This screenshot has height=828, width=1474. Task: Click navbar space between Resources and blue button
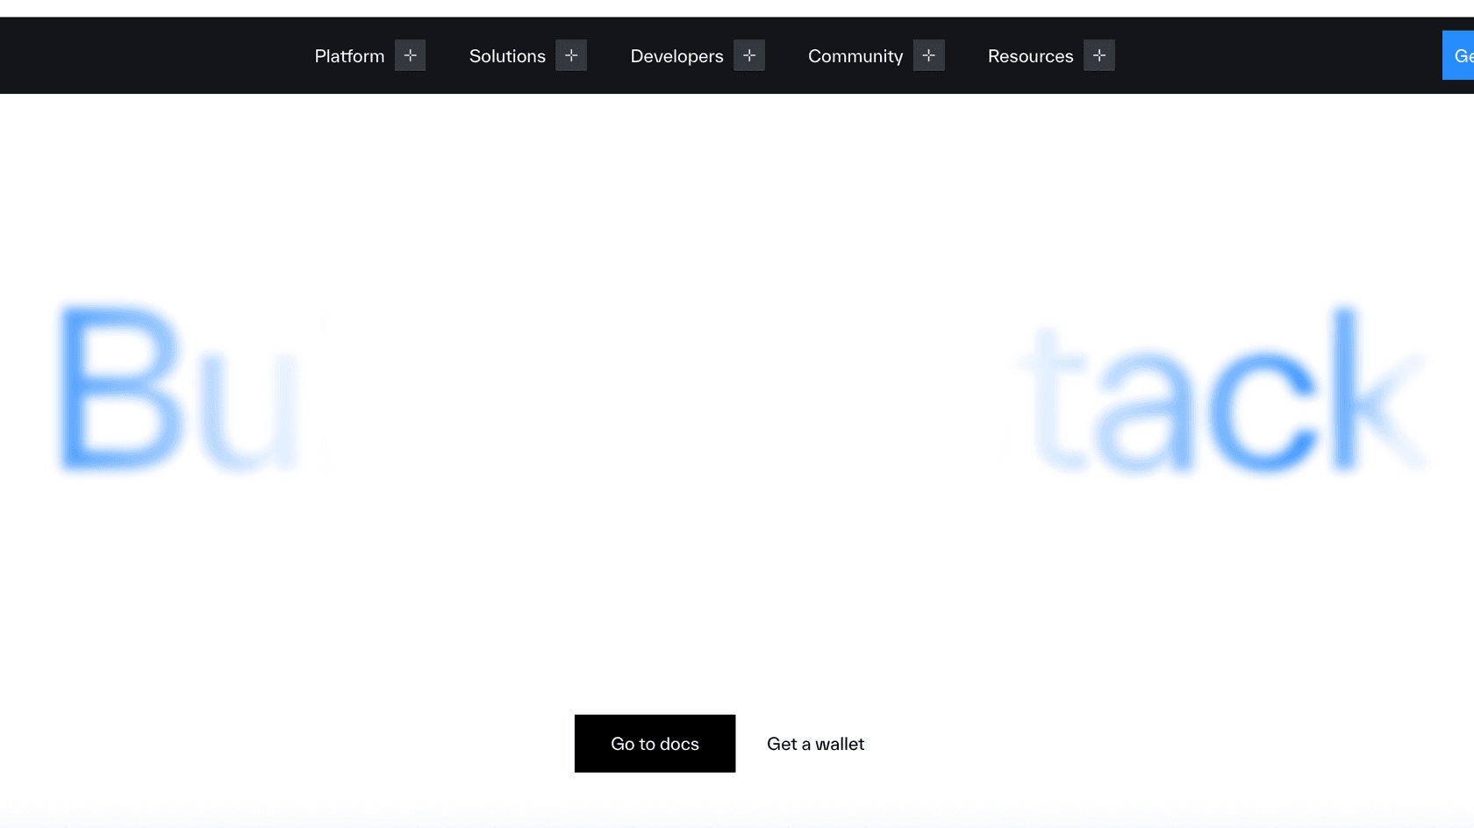tap(1272, 55)
